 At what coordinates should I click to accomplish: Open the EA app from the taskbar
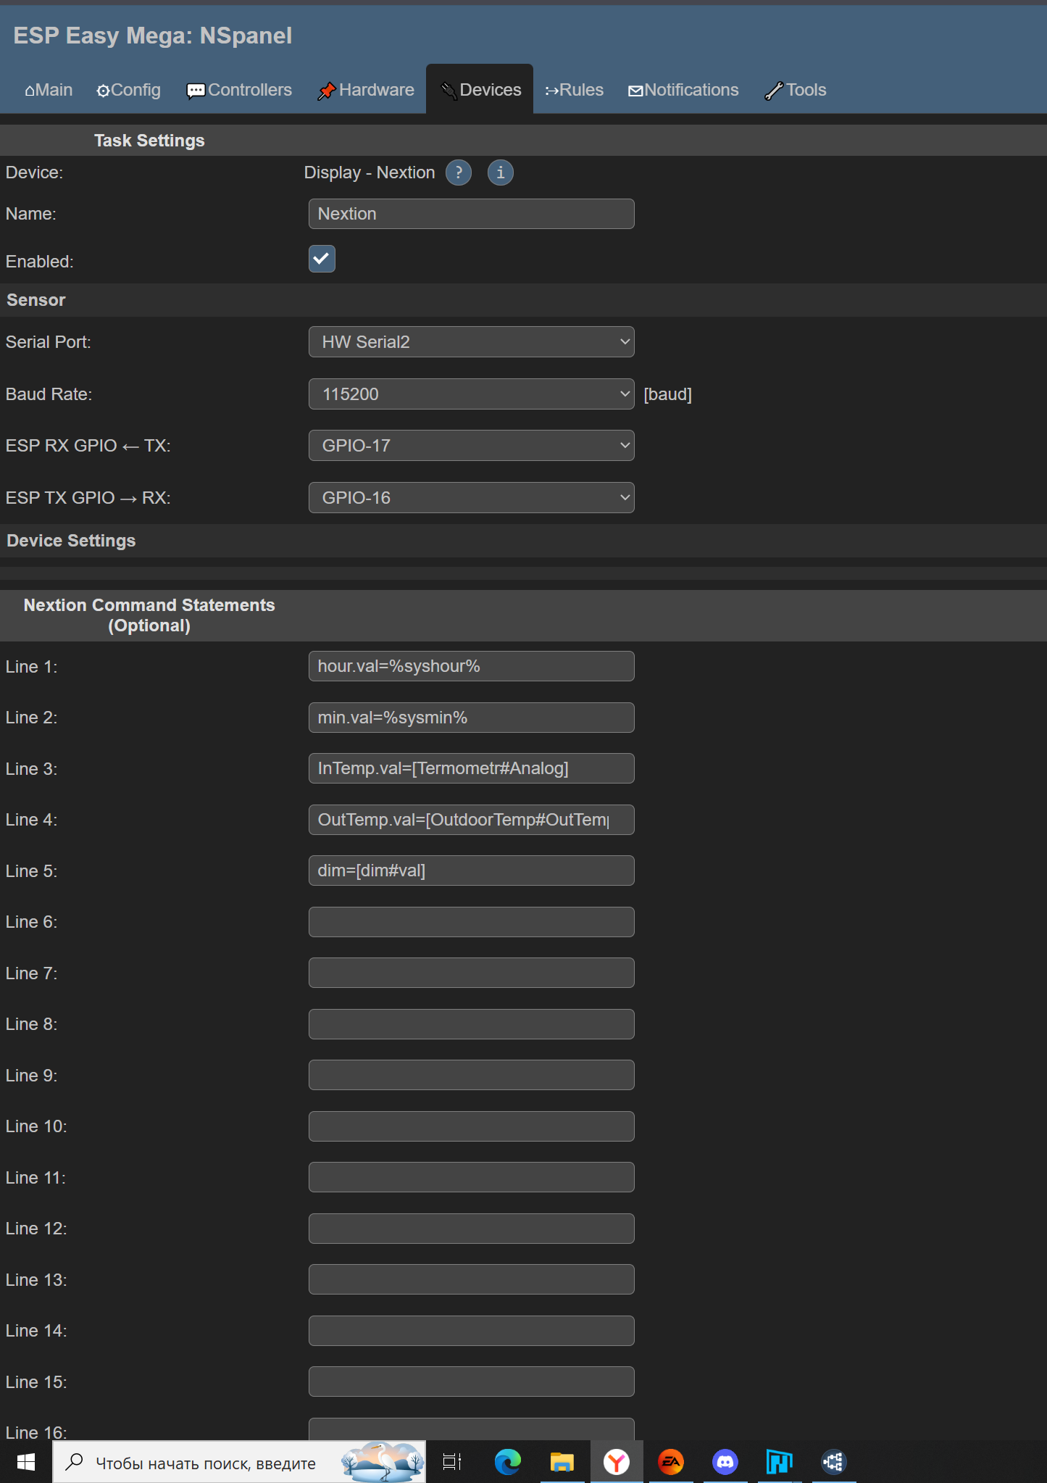click(x=671, y=1462)
